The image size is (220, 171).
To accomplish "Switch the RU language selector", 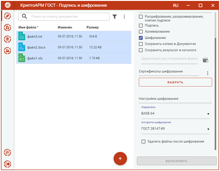I will (176, 6).
